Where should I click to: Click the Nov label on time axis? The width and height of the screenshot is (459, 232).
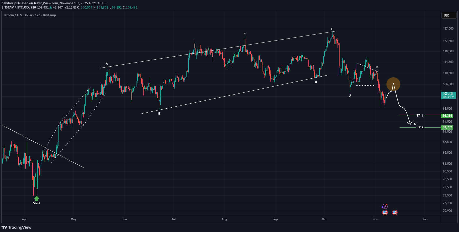(x=375, y=219)
